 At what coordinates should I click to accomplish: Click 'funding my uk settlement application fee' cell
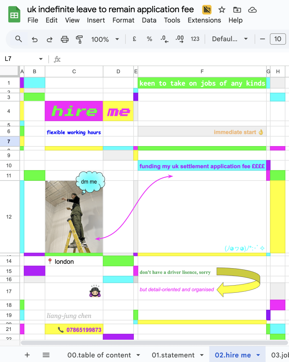(202, 166)
